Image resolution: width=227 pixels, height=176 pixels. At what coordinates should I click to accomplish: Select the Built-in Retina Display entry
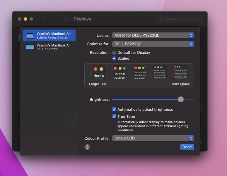[49, 35]
